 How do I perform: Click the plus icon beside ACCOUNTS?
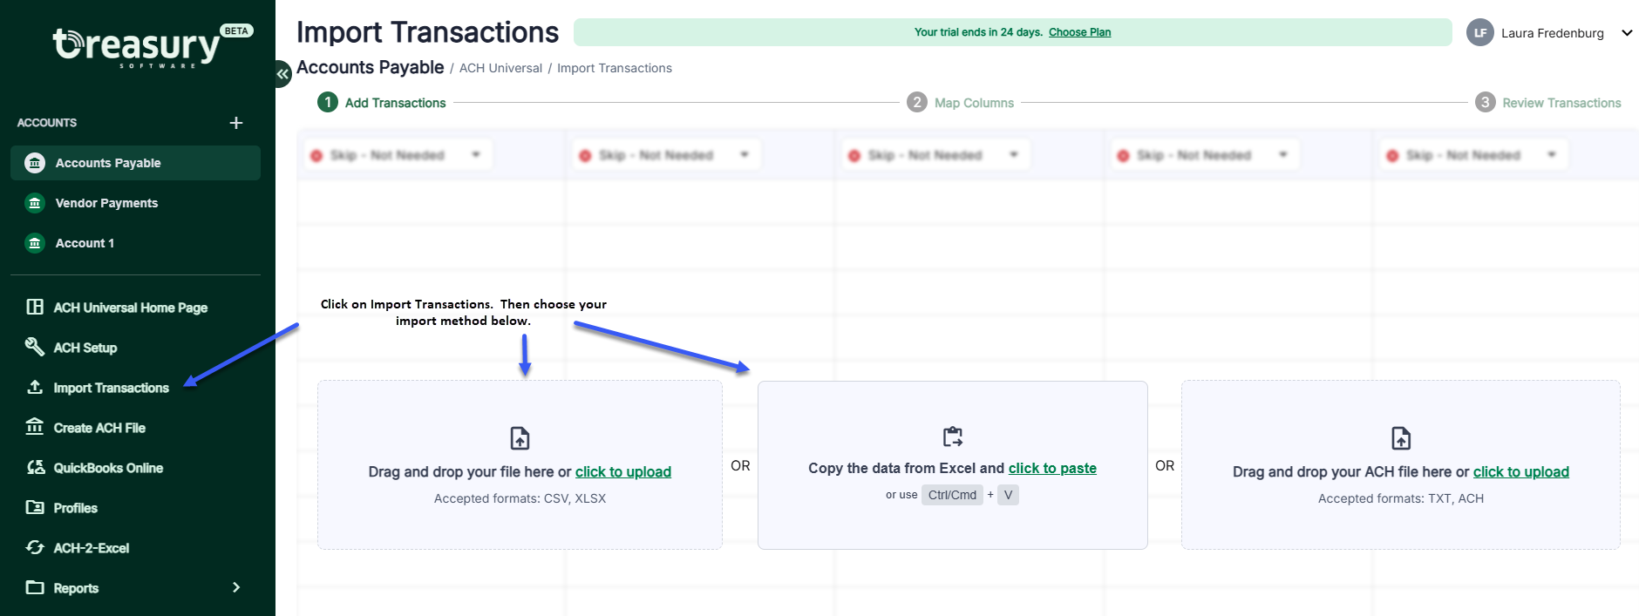(x=236, y=123)
